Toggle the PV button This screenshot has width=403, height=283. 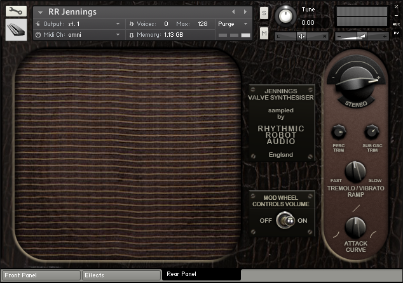coord(396,33)
